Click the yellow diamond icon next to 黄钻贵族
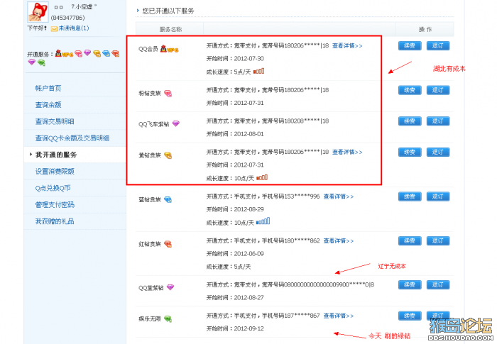Screen dimensions: 497x344 (x=168, y=155)
